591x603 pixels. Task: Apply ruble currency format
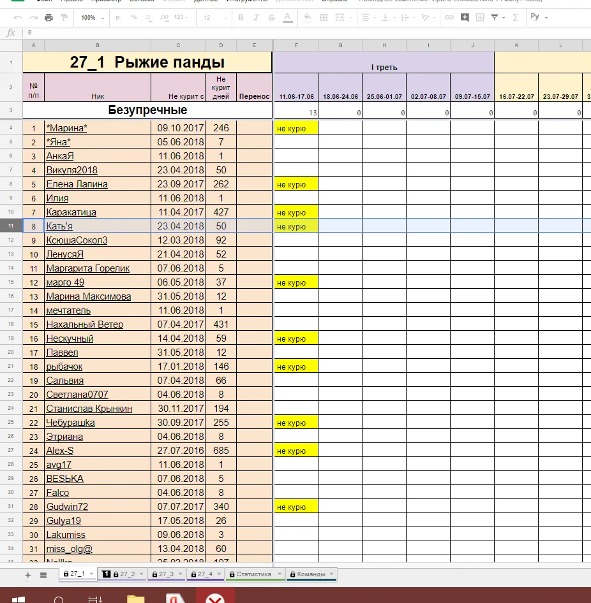point(119,18)
